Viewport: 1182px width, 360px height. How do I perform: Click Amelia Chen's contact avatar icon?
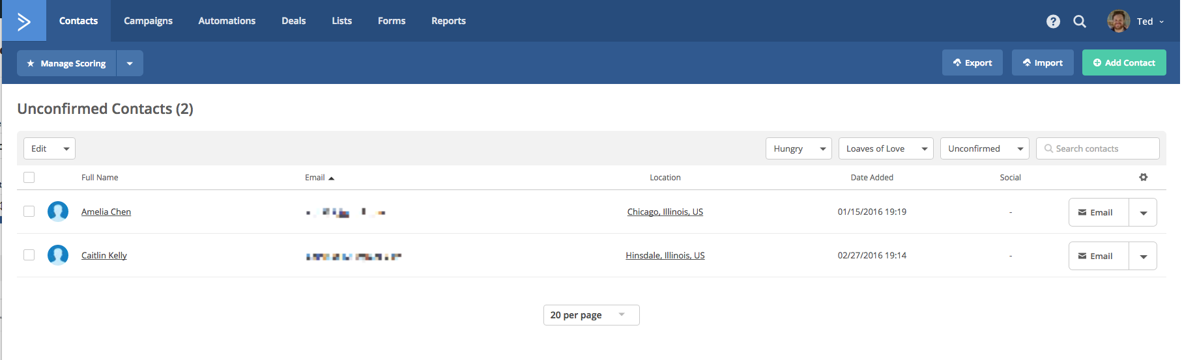(58, 212)
